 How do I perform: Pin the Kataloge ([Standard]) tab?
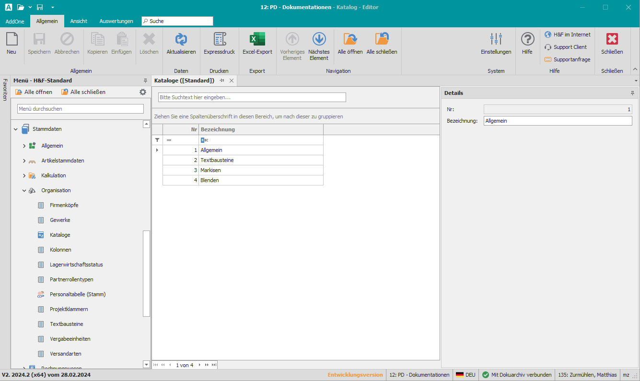pos(221,81)
